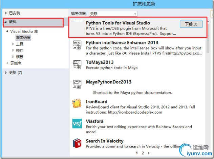
Task: Select ToMaya2013 extension title
Action: (100, 62)
